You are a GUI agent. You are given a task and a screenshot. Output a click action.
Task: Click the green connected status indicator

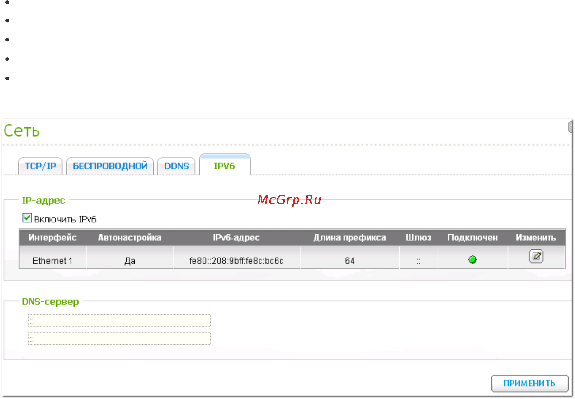(x=473, y=259)
